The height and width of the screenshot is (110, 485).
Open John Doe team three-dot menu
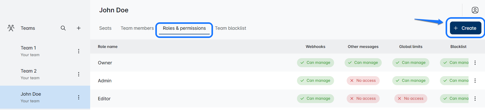79,97
